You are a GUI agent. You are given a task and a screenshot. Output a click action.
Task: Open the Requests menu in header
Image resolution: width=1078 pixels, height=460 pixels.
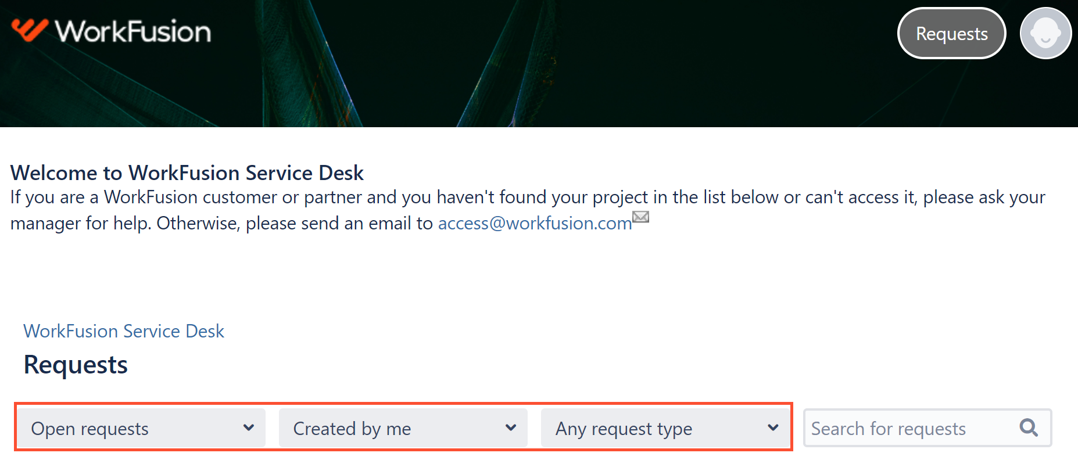(x=952, y=33)
